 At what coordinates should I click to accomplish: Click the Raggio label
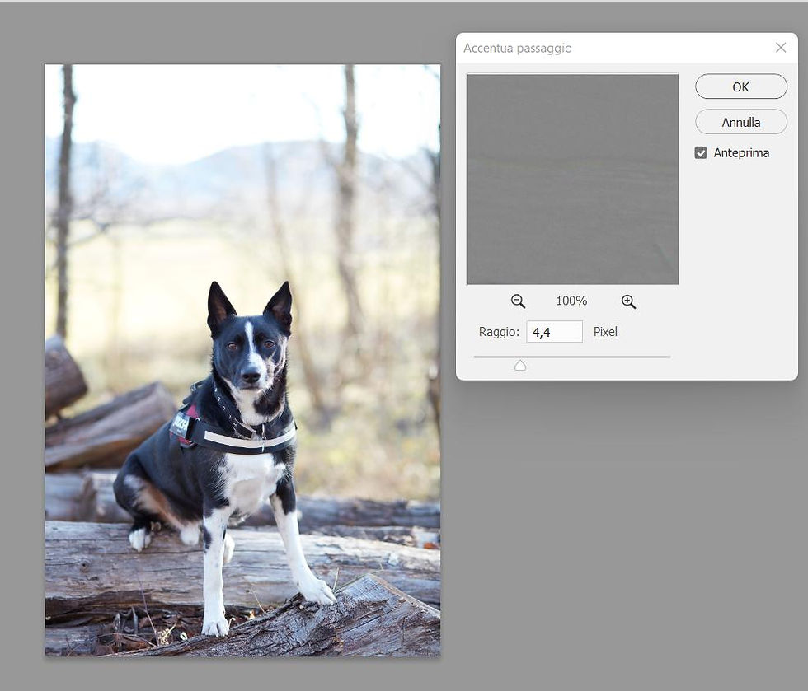coord(499,332)
